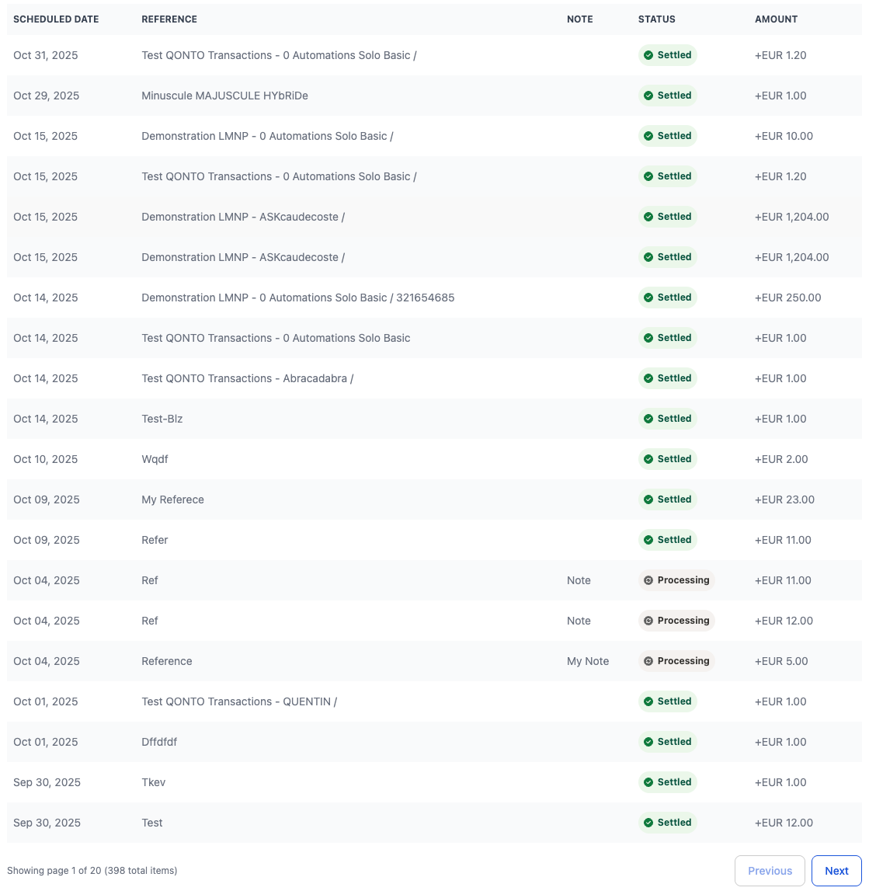The height and width of the screenshot is (891, 869).
Task: Click the amount +EUR 2.00
Action: tap(781, 459)
